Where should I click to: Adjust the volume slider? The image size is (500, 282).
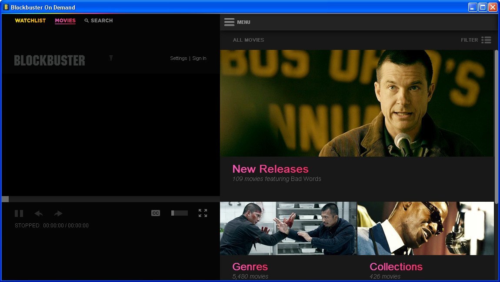pos(180,213)
